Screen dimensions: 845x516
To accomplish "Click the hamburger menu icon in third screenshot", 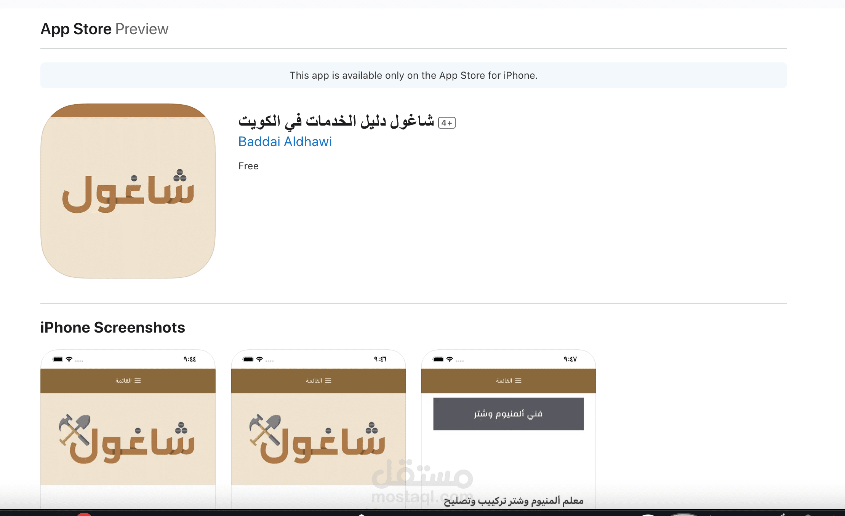I will [519, 381].
